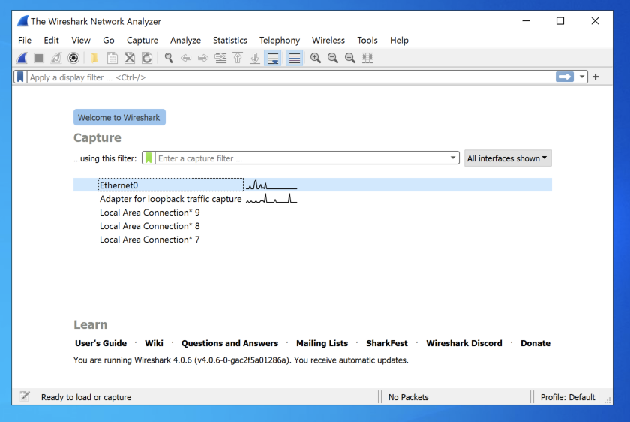Click the green capture filter bookmark icon
This screenshot has width=630, height=422.
[148, 158]
